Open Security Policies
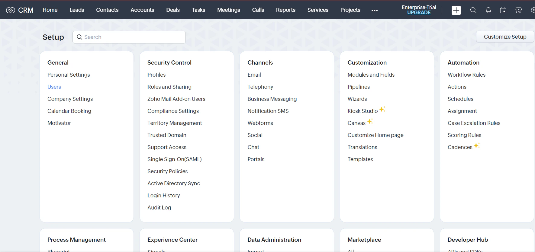The width and height of the screenshot is (535, 252). (168, 171)
